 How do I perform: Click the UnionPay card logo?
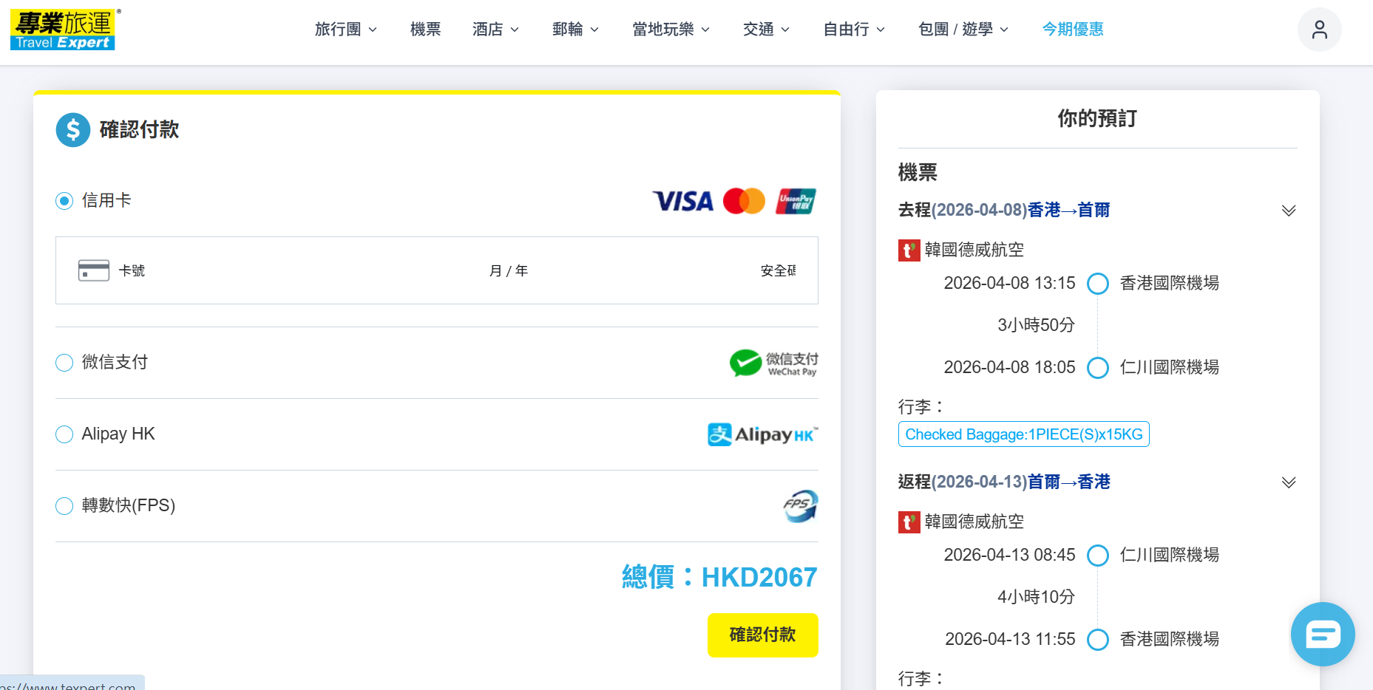796,201
